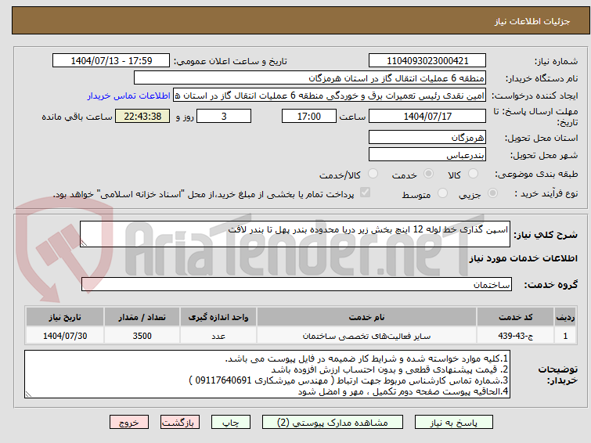Click the نام دستگاه خریدار field
The image size is (591, 443).
point(310,78)
